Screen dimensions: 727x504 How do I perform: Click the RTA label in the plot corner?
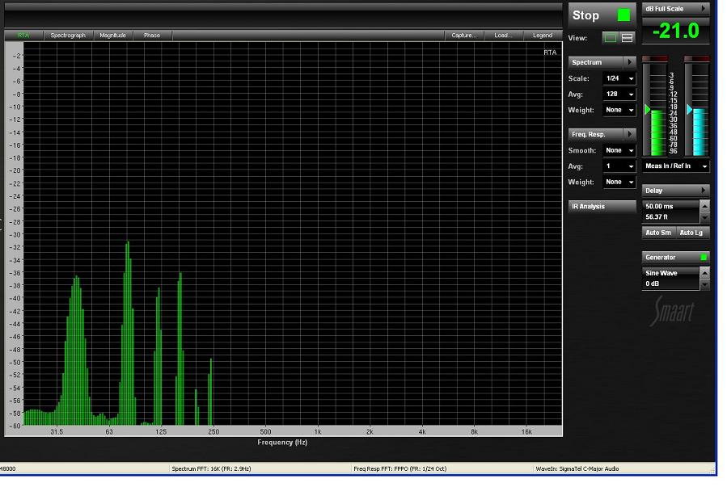pyautogui.click(x=550, y=52)
